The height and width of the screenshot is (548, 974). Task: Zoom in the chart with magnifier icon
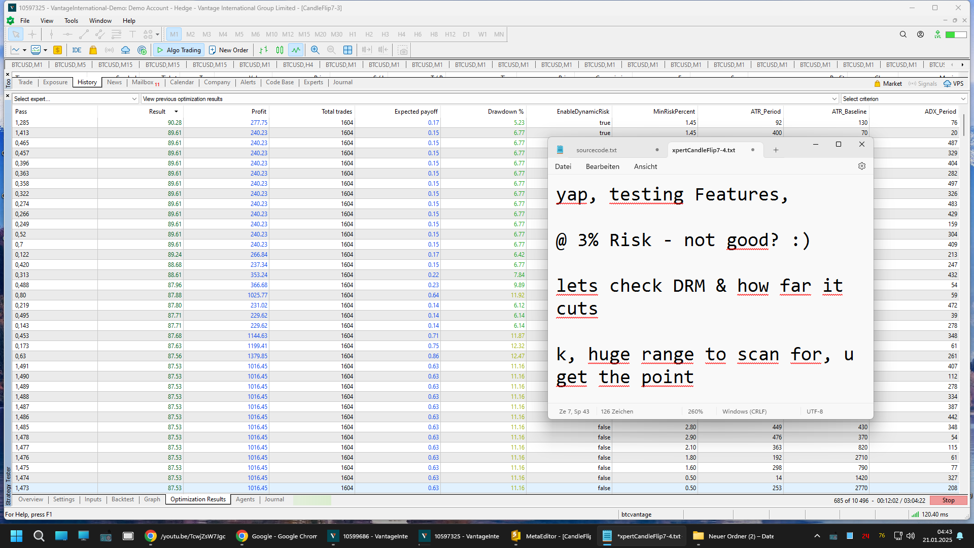[315, 50]
